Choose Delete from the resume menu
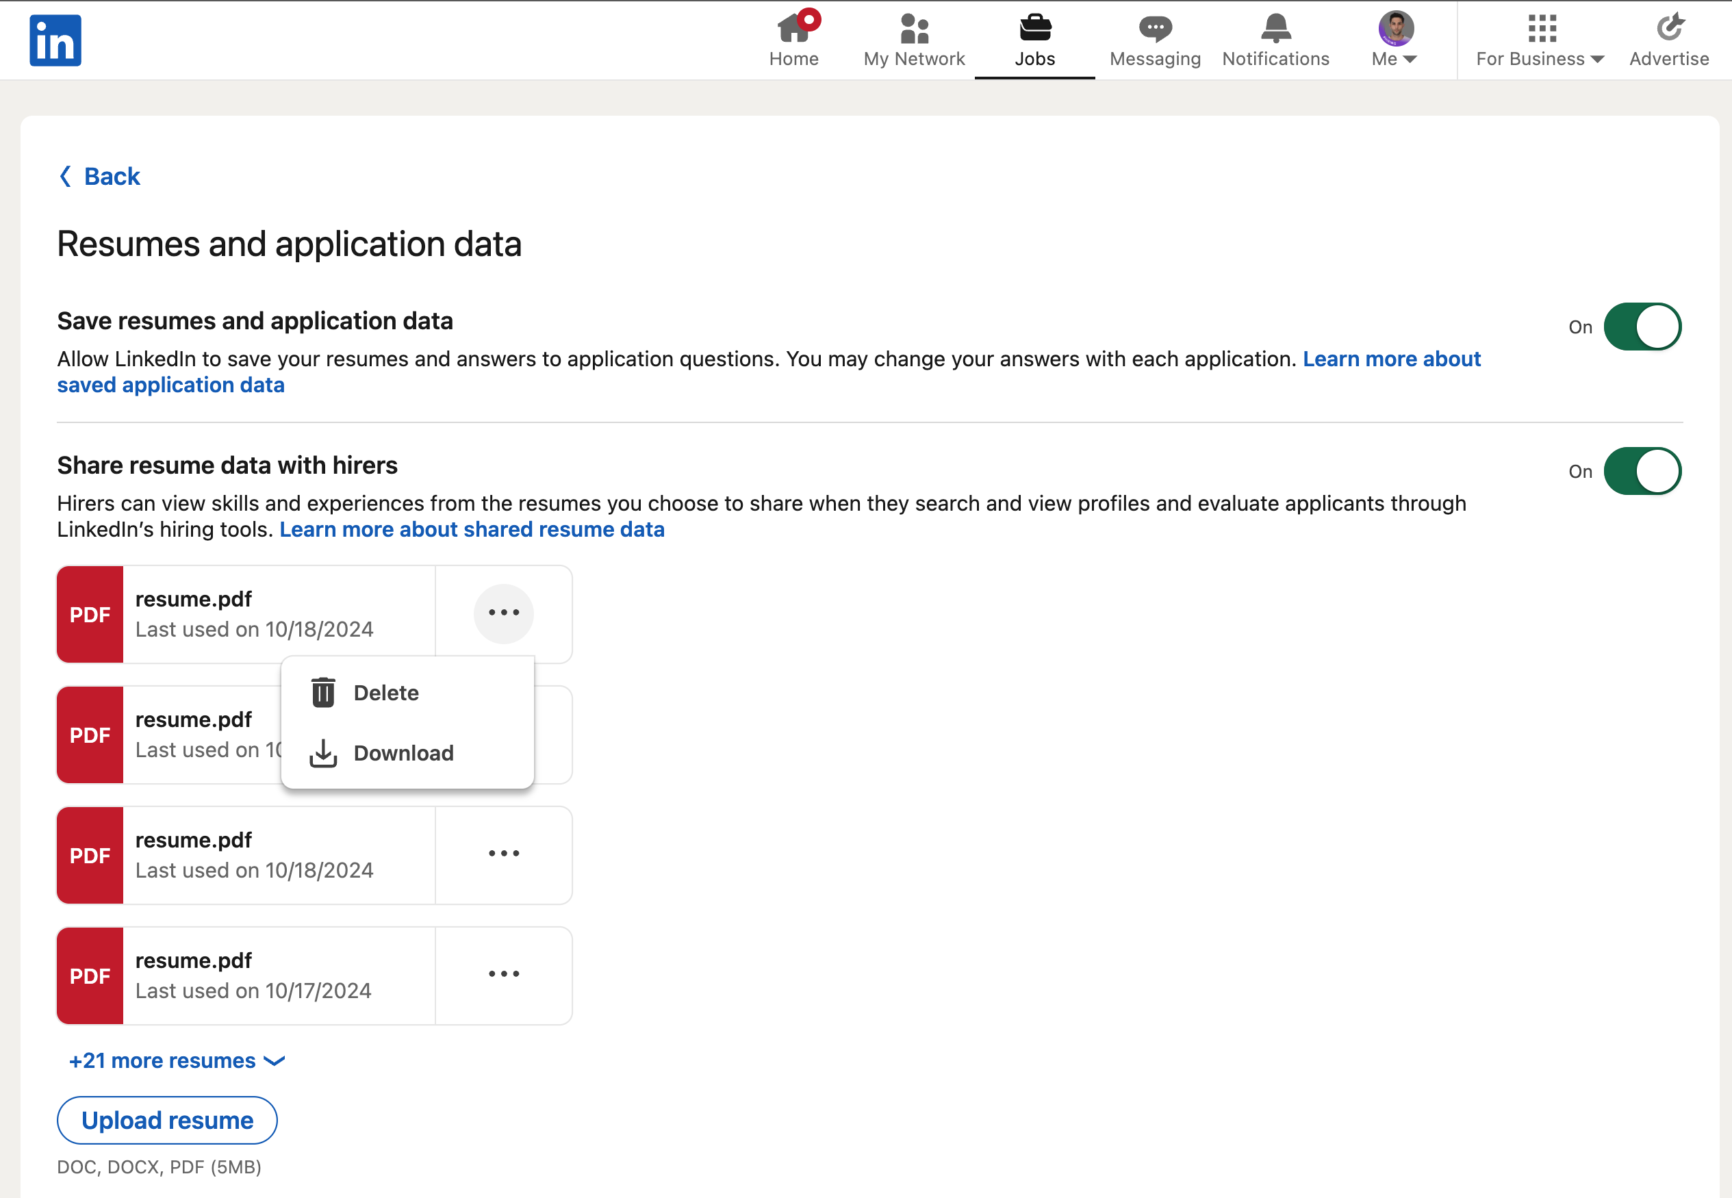 407,693
